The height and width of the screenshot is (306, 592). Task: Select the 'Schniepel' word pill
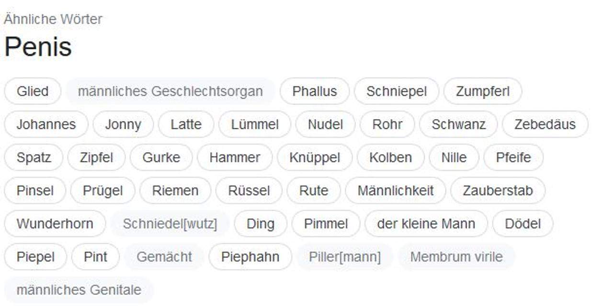click(397, 91)
